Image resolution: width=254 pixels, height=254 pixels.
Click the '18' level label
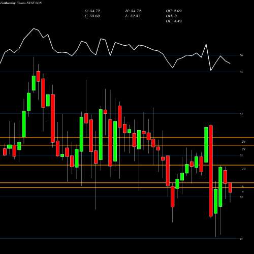click(x=243, y=169)
